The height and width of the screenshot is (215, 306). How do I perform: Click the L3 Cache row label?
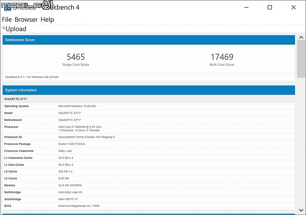click(11, 178)
